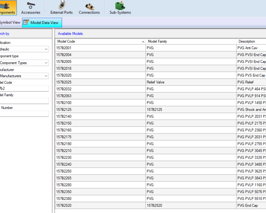Switch to Model Data View tab

point(42,22)
